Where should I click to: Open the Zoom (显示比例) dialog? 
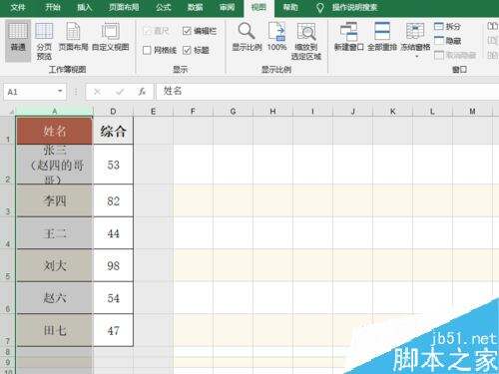pos(247,37)
